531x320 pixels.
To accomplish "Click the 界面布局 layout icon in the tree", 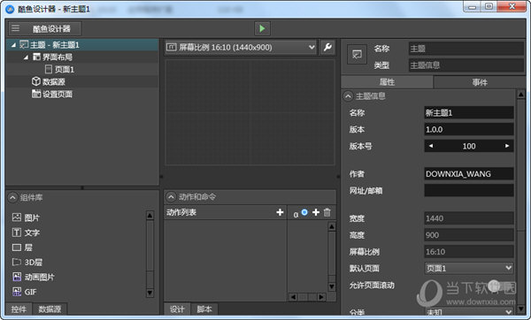I will [36, 57].
